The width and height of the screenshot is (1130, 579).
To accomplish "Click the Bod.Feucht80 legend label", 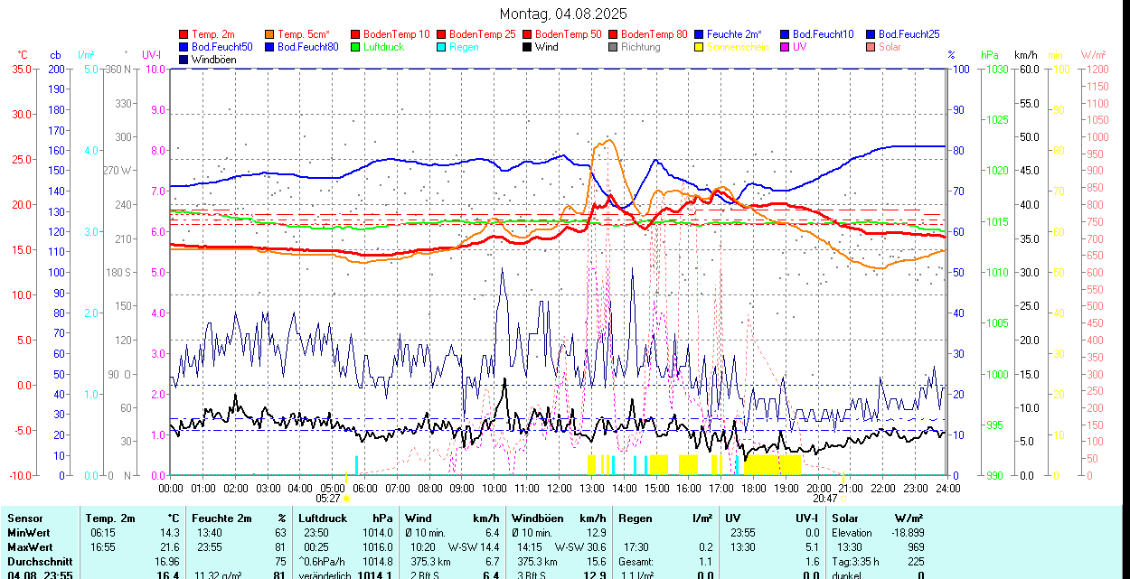I will click(x=307, y=47).
